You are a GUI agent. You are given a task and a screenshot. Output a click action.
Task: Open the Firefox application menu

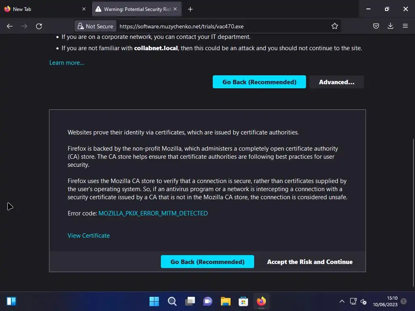tap(405, 26)
